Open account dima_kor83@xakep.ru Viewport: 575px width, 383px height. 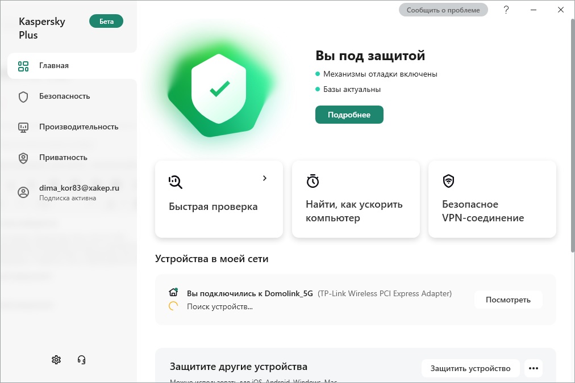[72, 192]
